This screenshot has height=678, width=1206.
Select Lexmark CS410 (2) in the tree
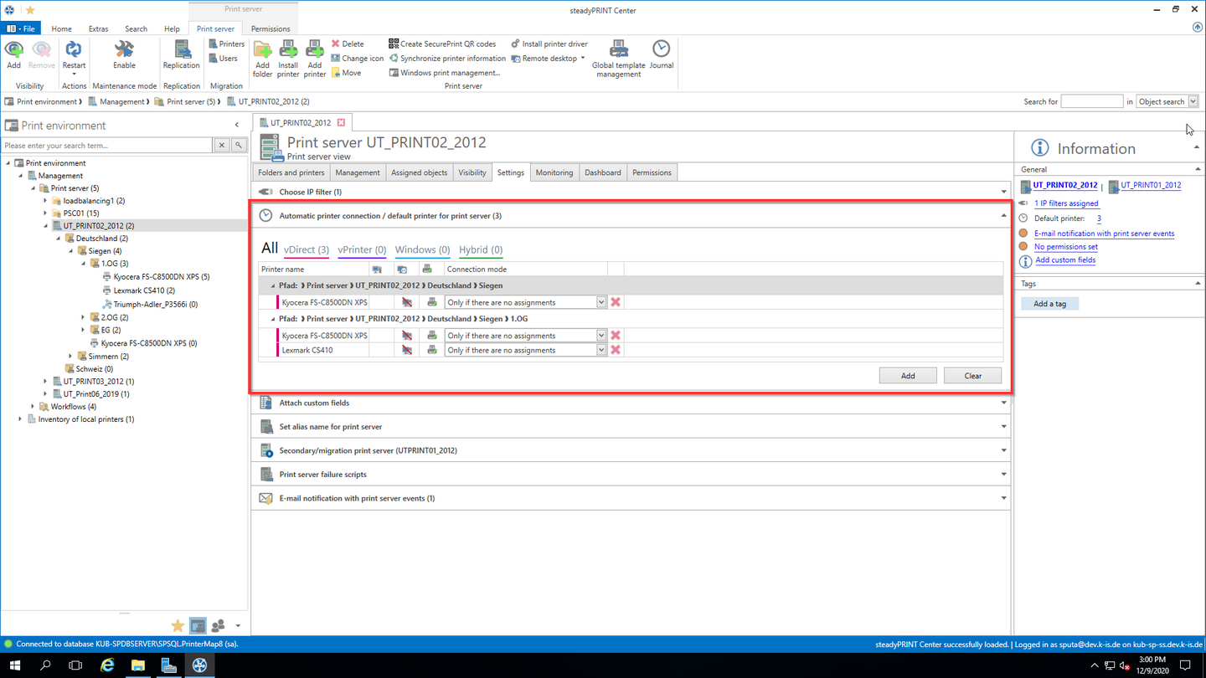pos(138,290)
